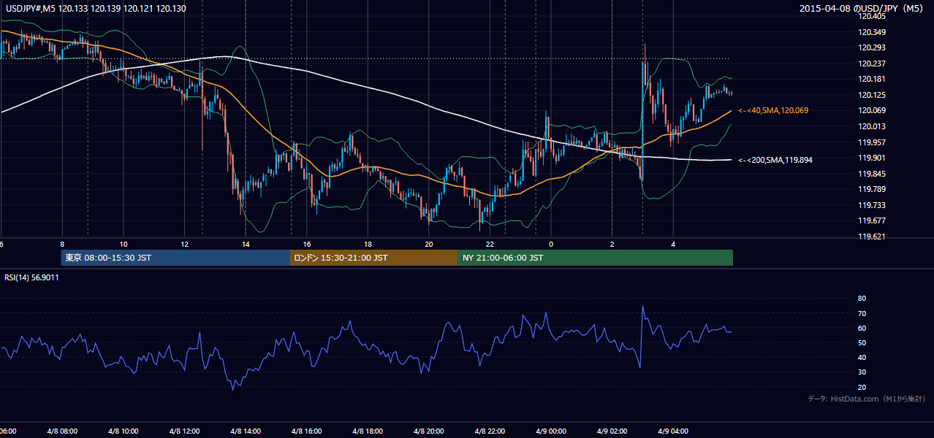Click the 4/8 08:00 date label

coord(61,431)
